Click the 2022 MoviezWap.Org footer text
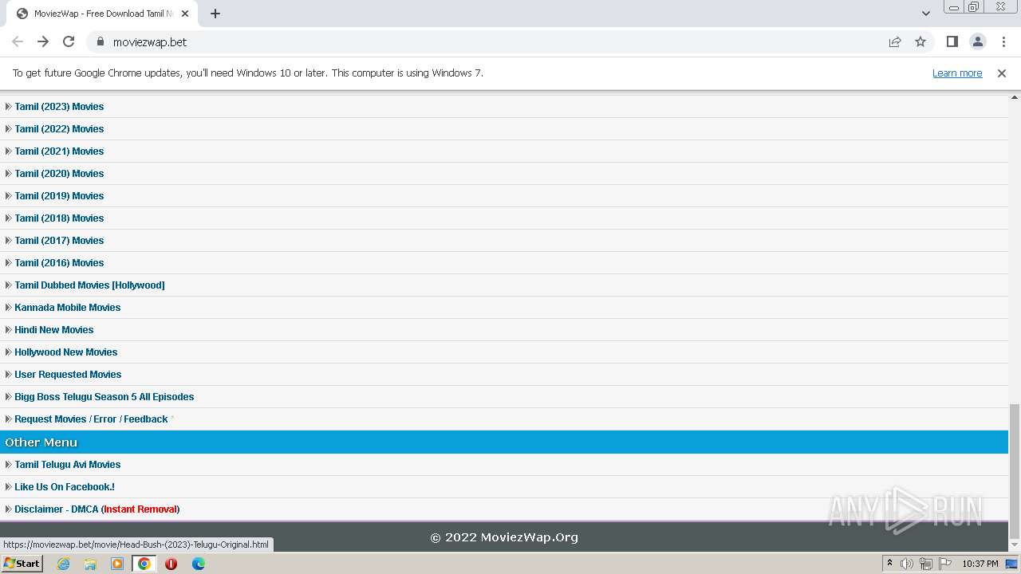Screen dimensions: 1021x574 pyautogui.click(x=504, y=537)
